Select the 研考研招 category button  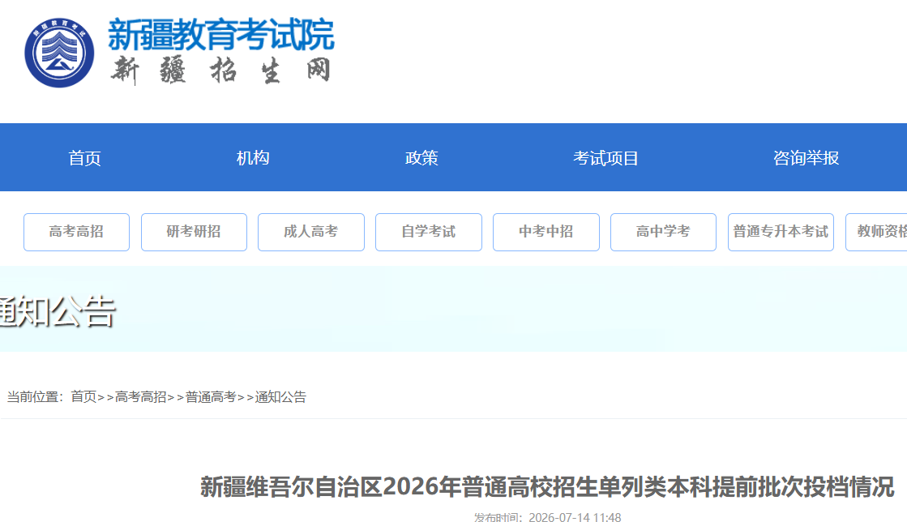click(194, 232)
